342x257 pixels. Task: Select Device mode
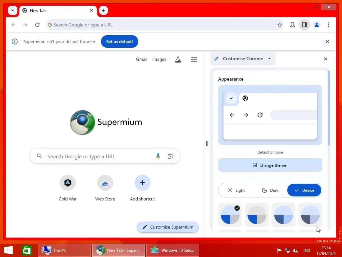point(304,190)
